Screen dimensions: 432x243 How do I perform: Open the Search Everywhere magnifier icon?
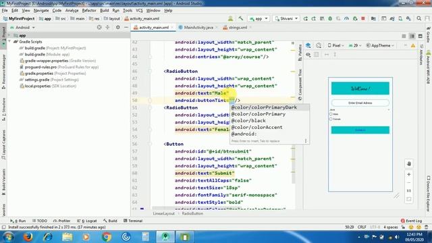[x=418, y=18]
